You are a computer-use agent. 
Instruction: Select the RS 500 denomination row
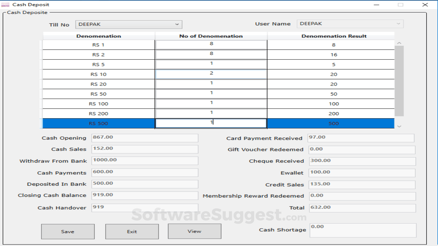click(x=99, y=123)
